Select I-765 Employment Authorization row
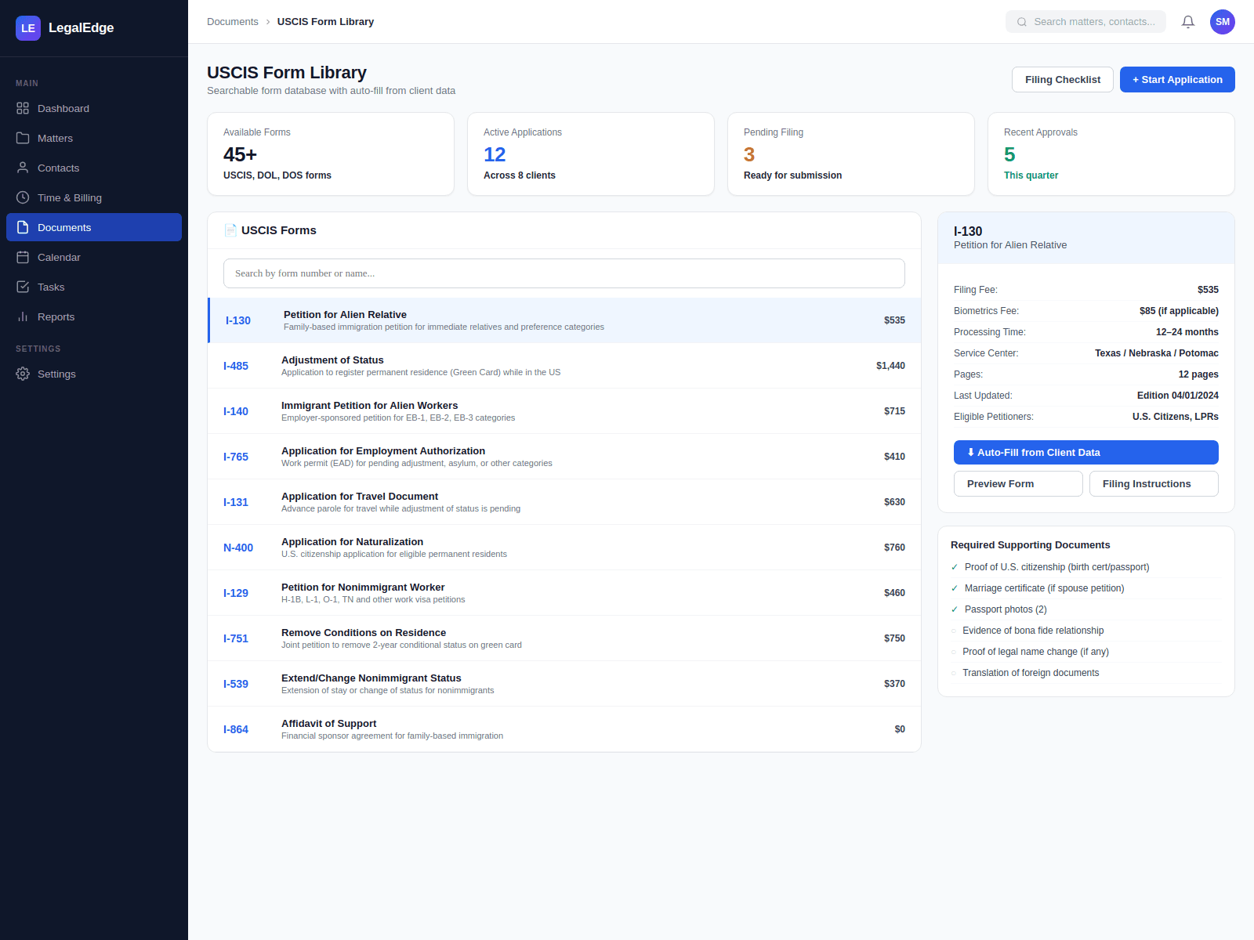This screenshot has width=1254, height=940. tap(564, 457)
